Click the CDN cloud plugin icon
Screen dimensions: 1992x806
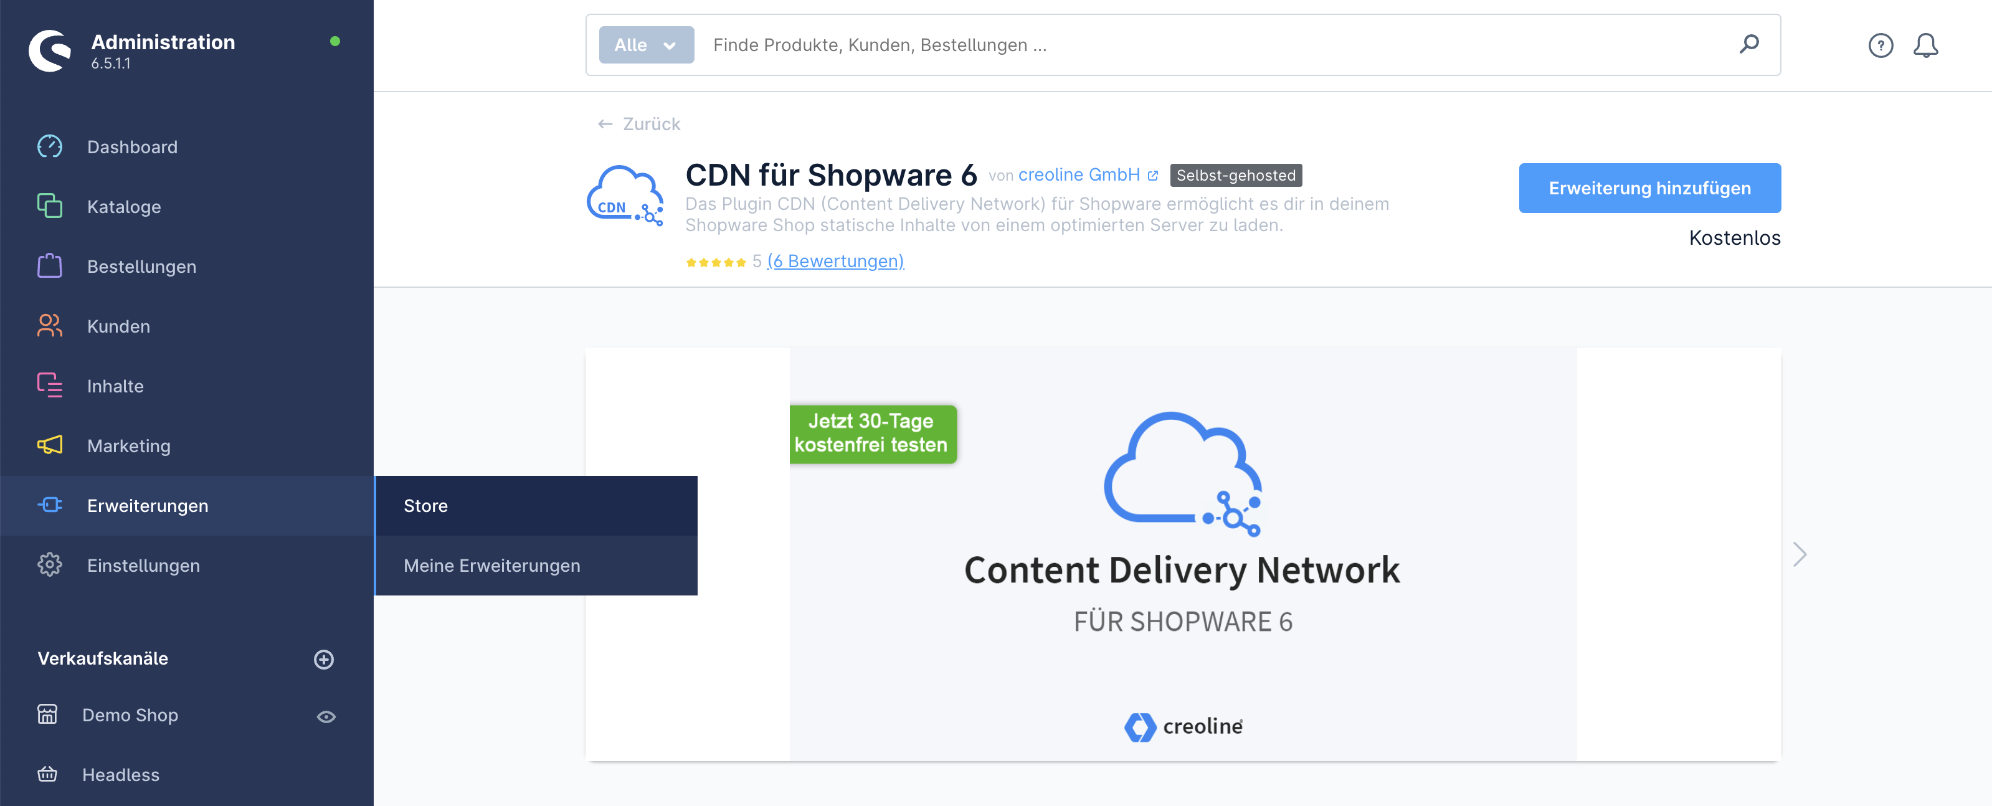[625, 195]
